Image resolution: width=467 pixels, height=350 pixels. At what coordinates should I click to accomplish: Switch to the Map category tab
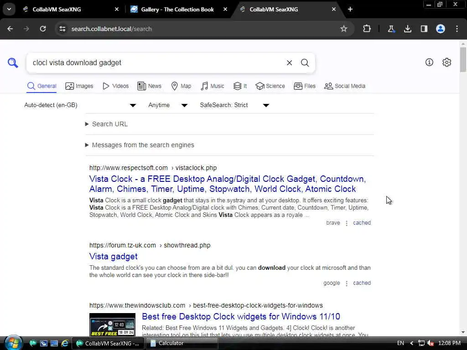(x=181, y=86)
